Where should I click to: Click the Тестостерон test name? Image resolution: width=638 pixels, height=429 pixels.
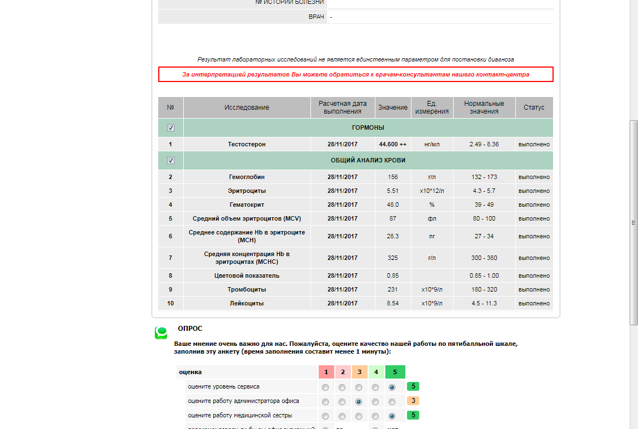click(247, 145)
